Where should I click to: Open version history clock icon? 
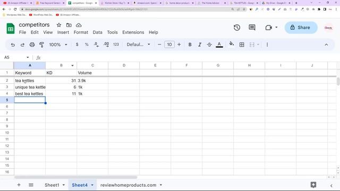(x=237, y=28)
